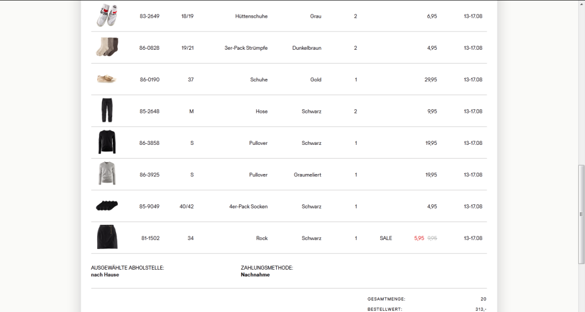Click the grey Graumeliert Pullover image
585x312 pixels.
pos(106,174)
